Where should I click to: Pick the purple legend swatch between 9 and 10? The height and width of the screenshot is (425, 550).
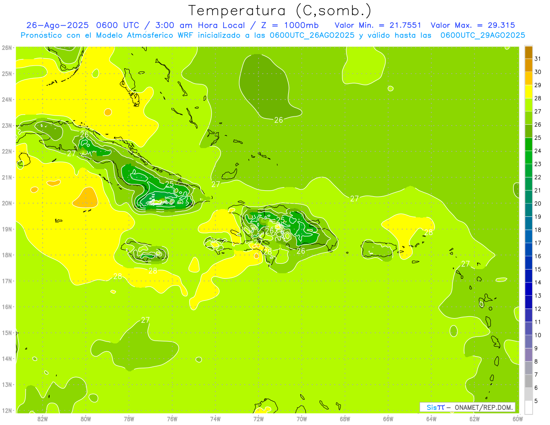(528, 342)
